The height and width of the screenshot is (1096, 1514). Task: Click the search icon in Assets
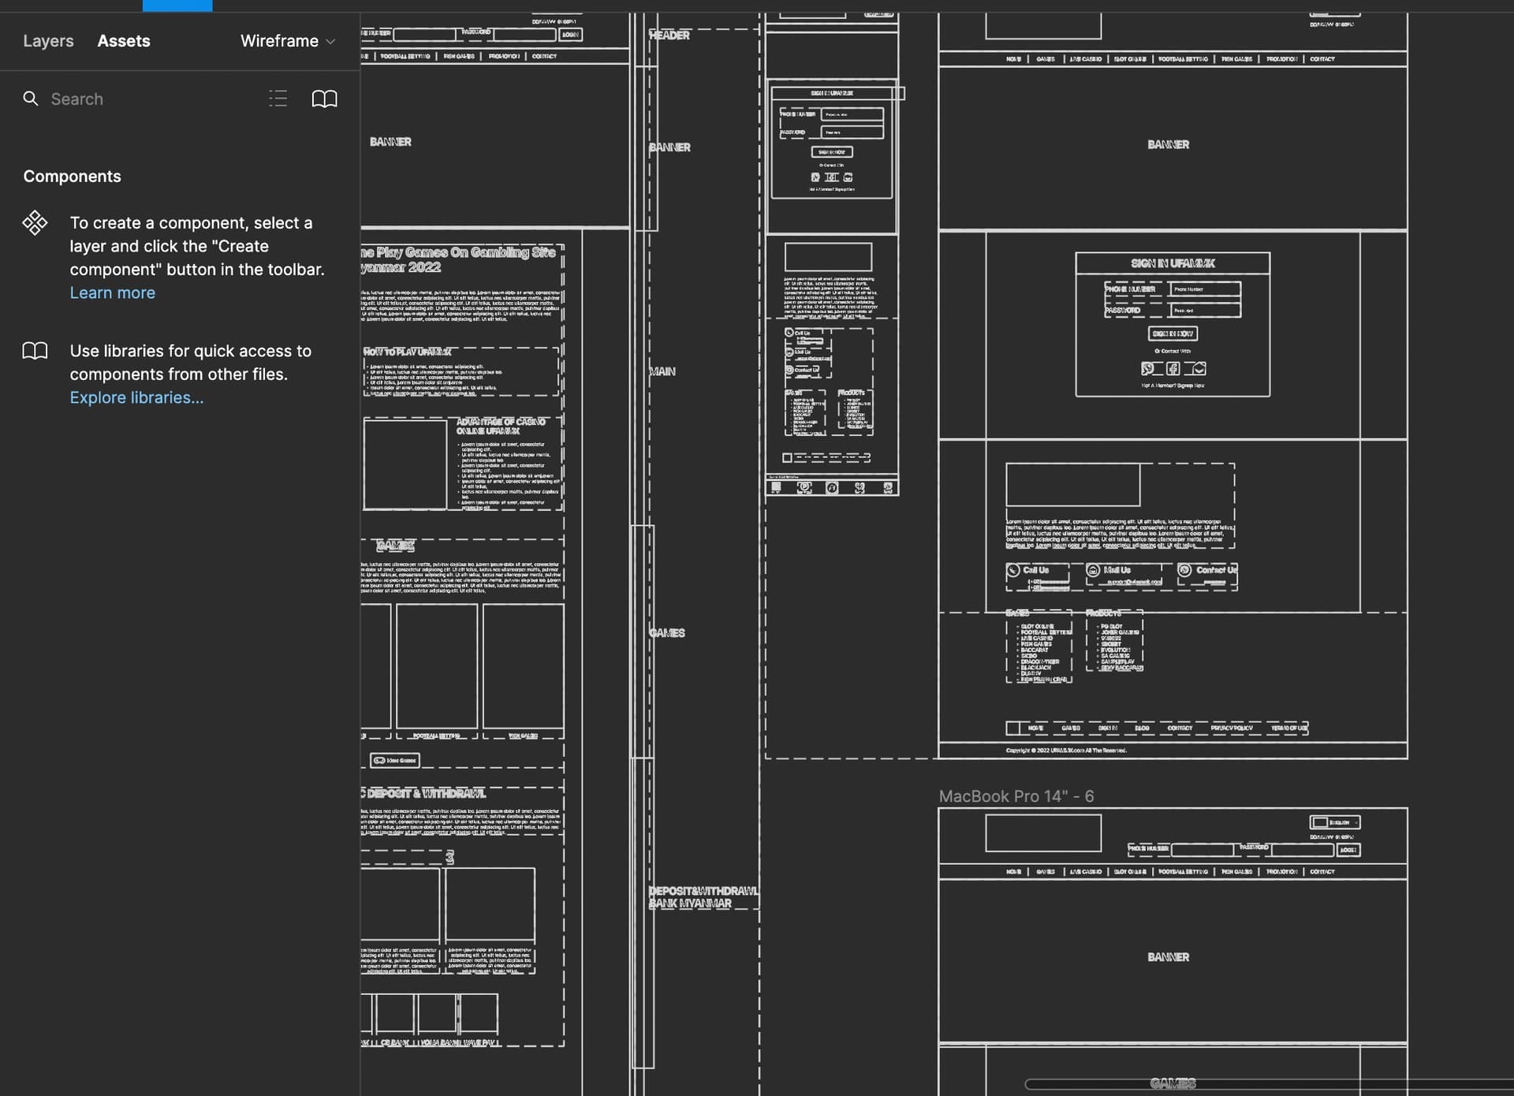click(x=31, y=99)
